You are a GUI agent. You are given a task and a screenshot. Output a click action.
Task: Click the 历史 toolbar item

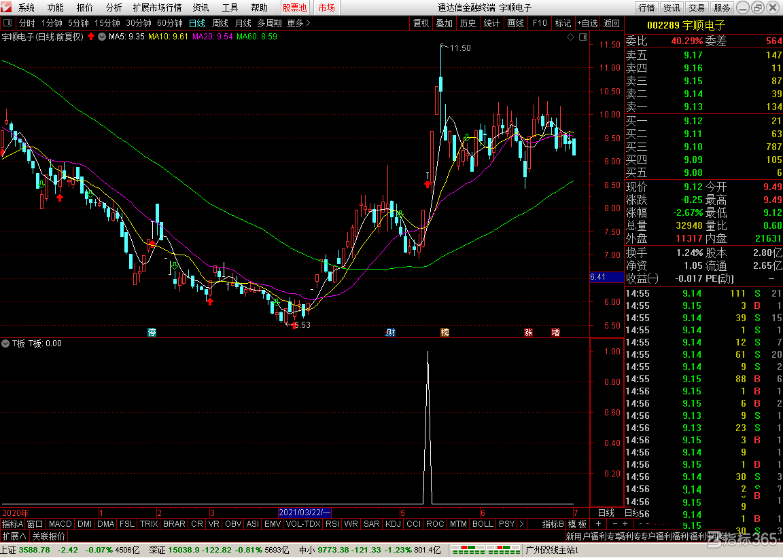[468, 23]
